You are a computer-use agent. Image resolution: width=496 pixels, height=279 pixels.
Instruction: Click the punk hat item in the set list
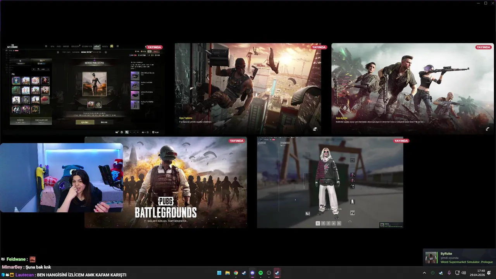tap(135, 76)
